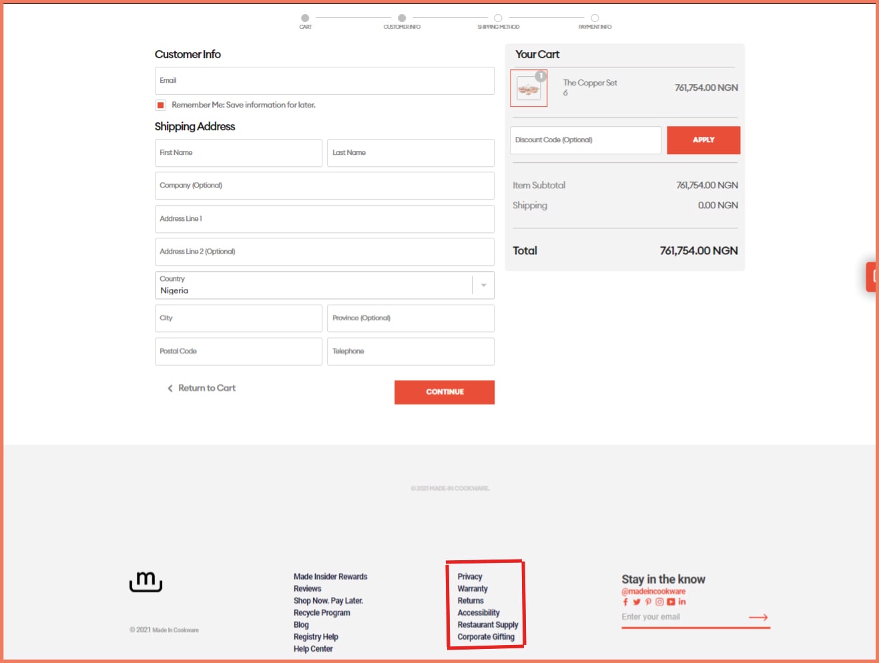Open the Blog footer link
This screenshot has height=663, width=879.
click(301, 625)
